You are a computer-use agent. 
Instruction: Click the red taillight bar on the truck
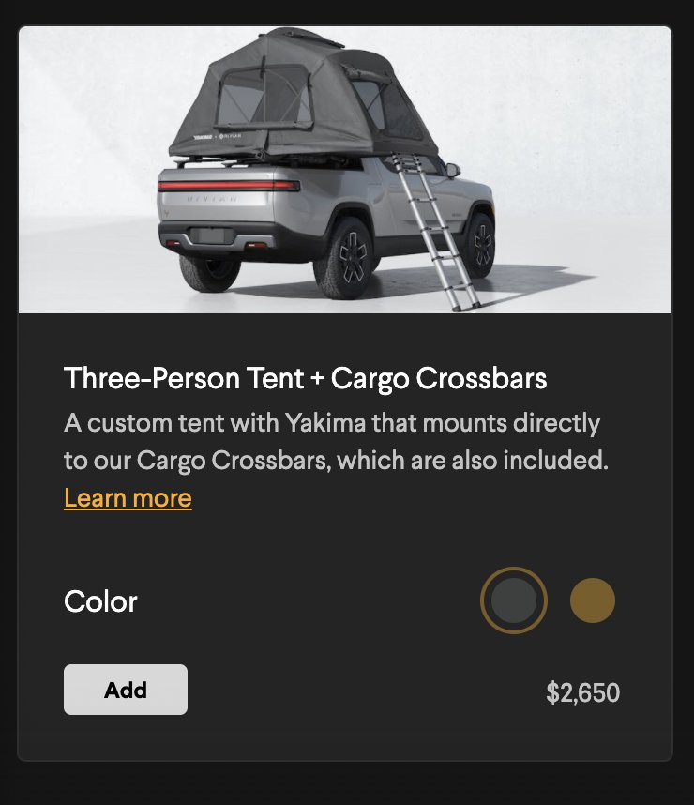(x=229, y=186)
